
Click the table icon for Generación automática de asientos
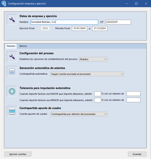tap(12, 71)
